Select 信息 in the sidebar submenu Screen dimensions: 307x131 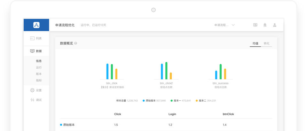tap(39, 61)
